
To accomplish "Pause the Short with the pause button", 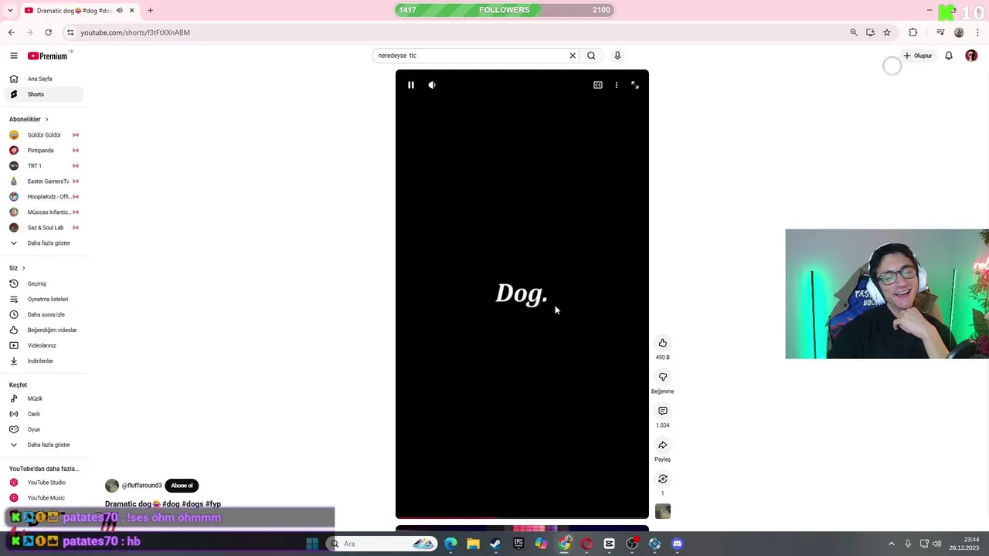I will tap(411, 85).
